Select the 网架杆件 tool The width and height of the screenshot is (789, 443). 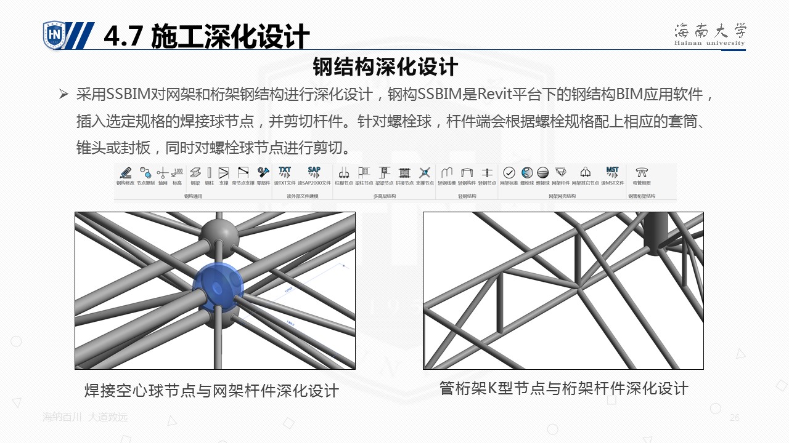point(561,176)
